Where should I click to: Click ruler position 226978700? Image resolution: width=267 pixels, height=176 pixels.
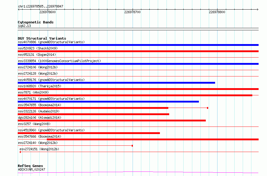(x=132, y=12)
